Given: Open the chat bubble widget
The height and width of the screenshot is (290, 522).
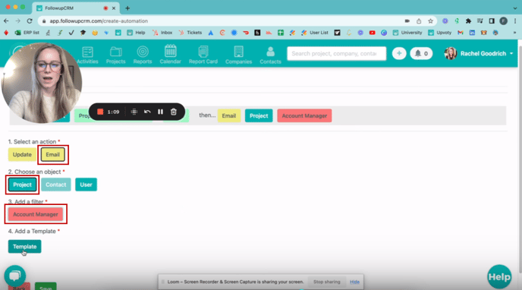Looking at the screenshot, I should [14, 276].
